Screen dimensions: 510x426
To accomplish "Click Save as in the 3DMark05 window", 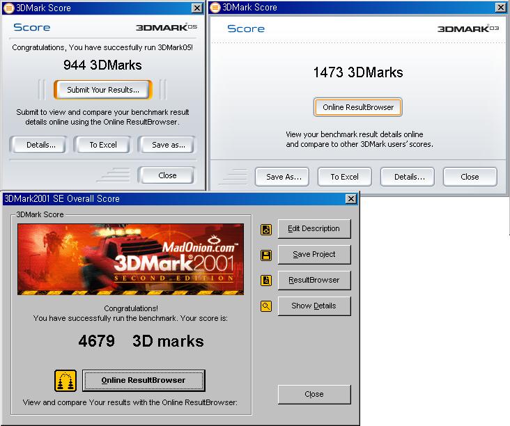I will [167, 145].
